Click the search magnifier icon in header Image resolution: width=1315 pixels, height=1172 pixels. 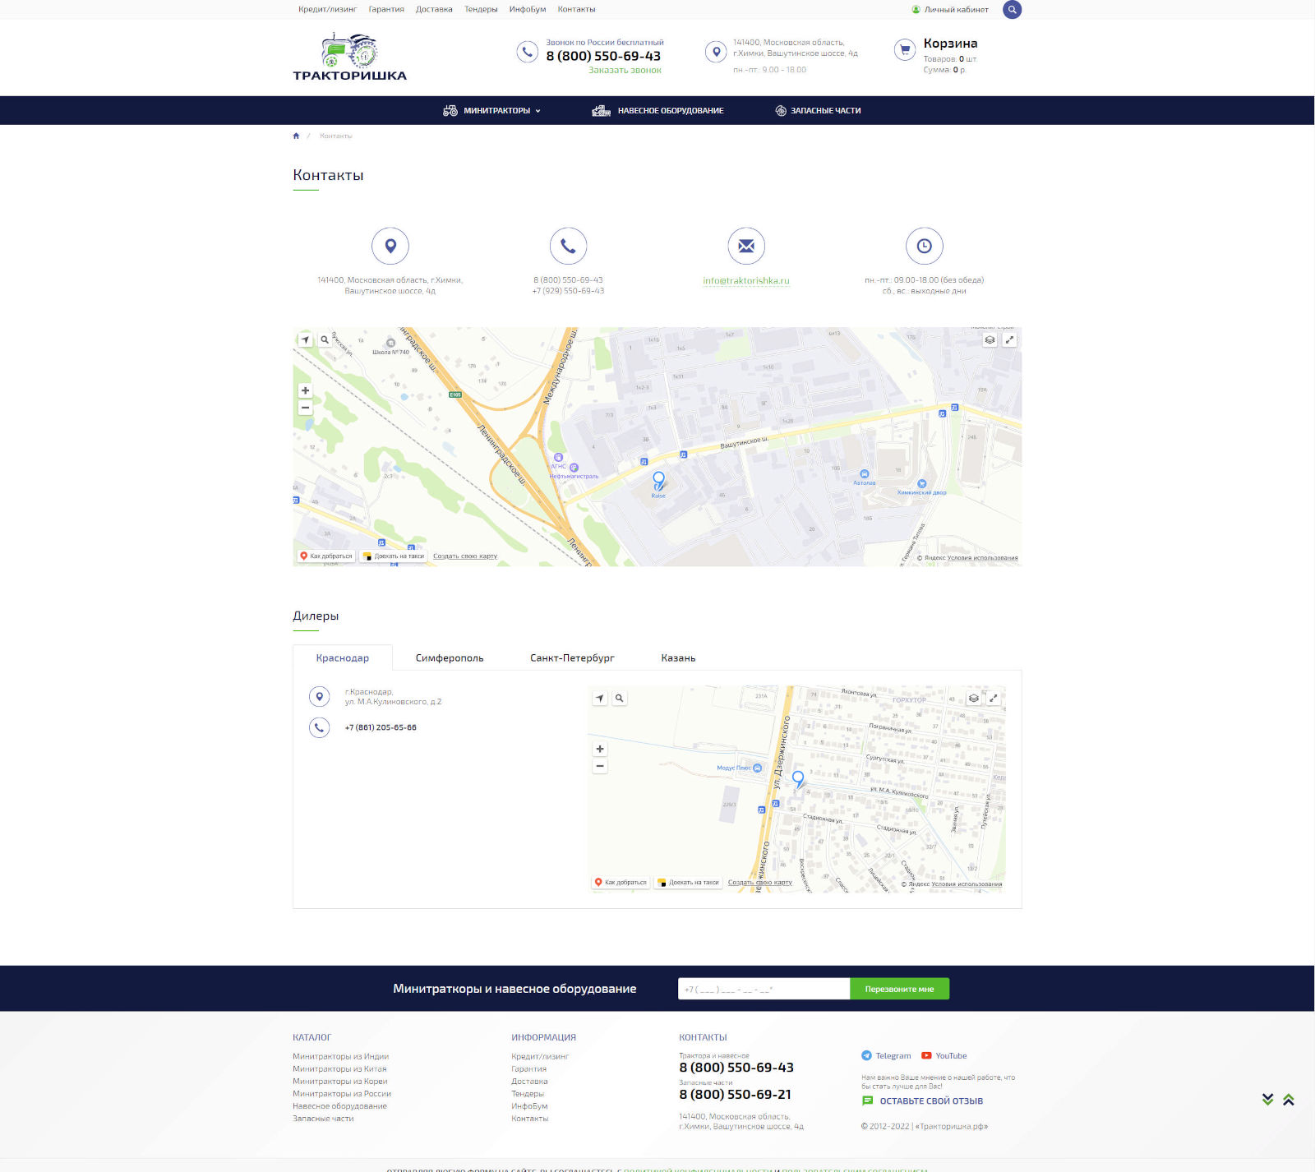(1012, 10)
